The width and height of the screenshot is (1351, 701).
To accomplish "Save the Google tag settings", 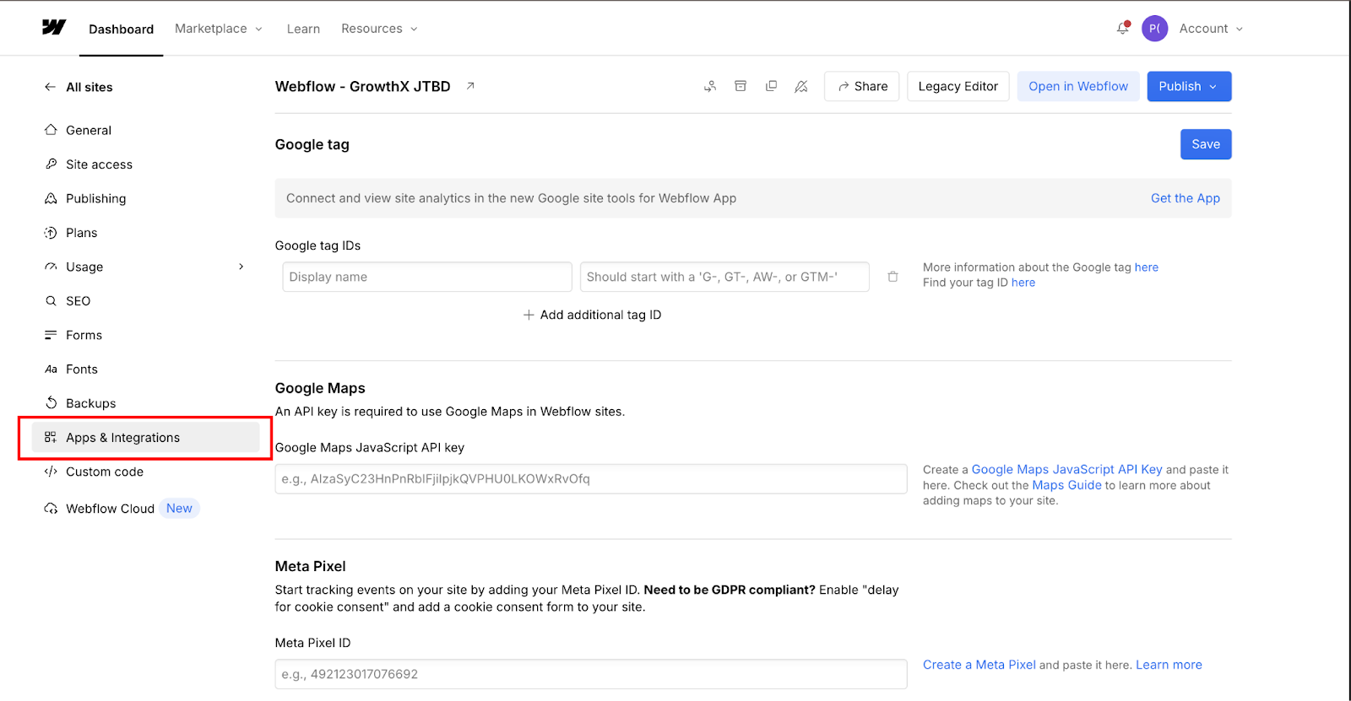I will 1206,144.
